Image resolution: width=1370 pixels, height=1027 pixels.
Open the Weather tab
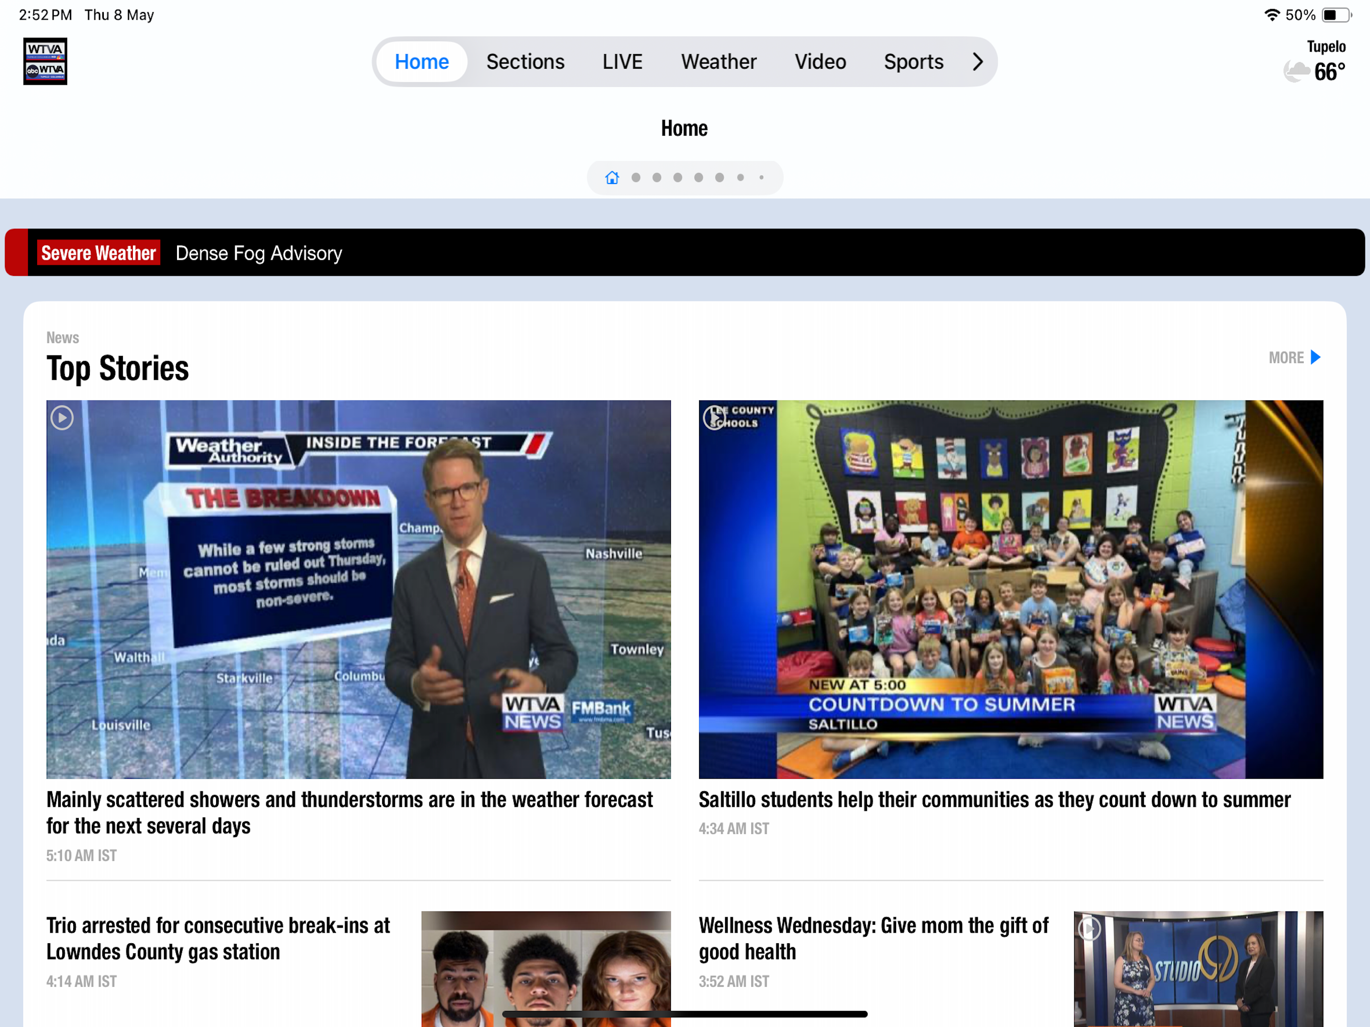pyautogui.click(x=719, y=61)
